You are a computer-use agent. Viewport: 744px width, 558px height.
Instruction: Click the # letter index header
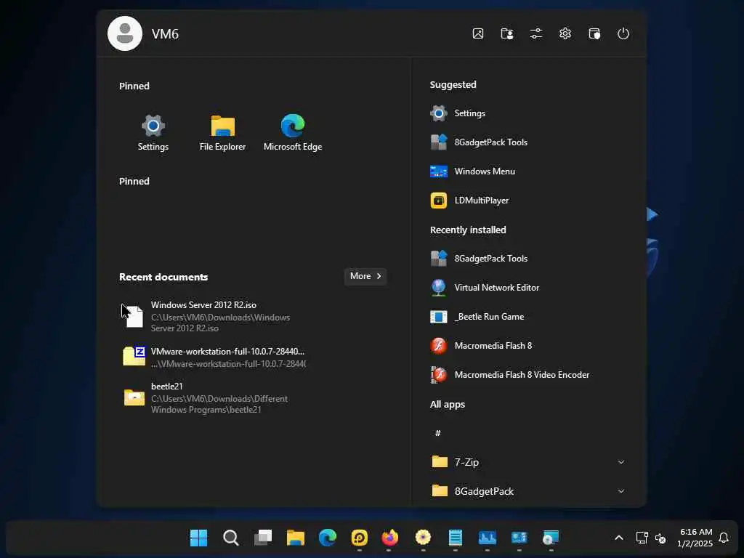point(438,433)
